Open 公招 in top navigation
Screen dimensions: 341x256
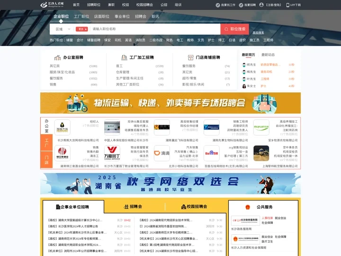pyautogui.click(x=164, y=5)
